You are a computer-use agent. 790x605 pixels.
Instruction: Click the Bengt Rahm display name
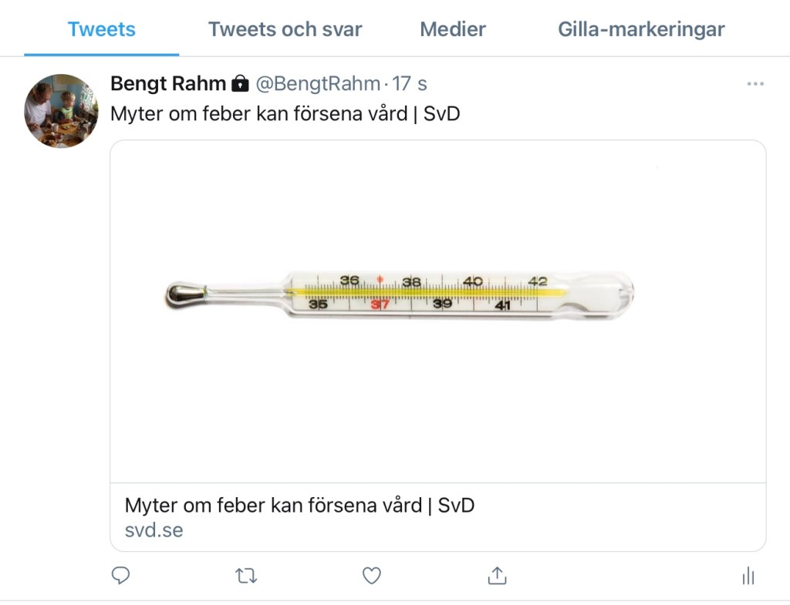(168, 83)
